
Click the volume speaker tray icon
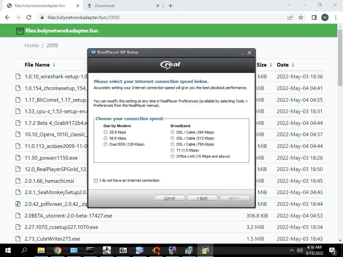tap(299, 250)
